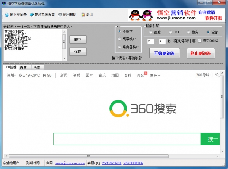The height and width of the screenshot is (169, 228).
Task: Open www.jiumoon.com link in status bar
Action: click(70, 163)
